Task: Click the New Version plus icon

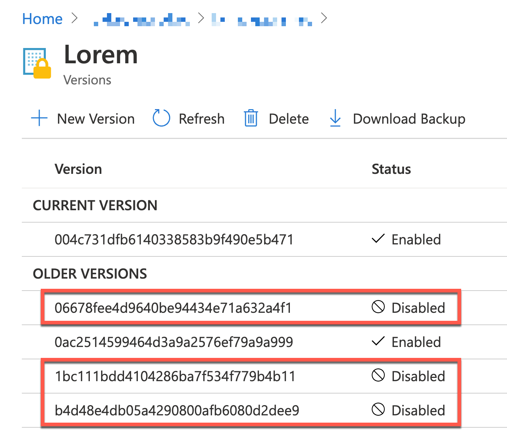Action: 39,118
